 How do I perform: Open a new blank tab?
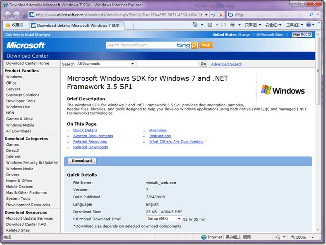(129, 26)
